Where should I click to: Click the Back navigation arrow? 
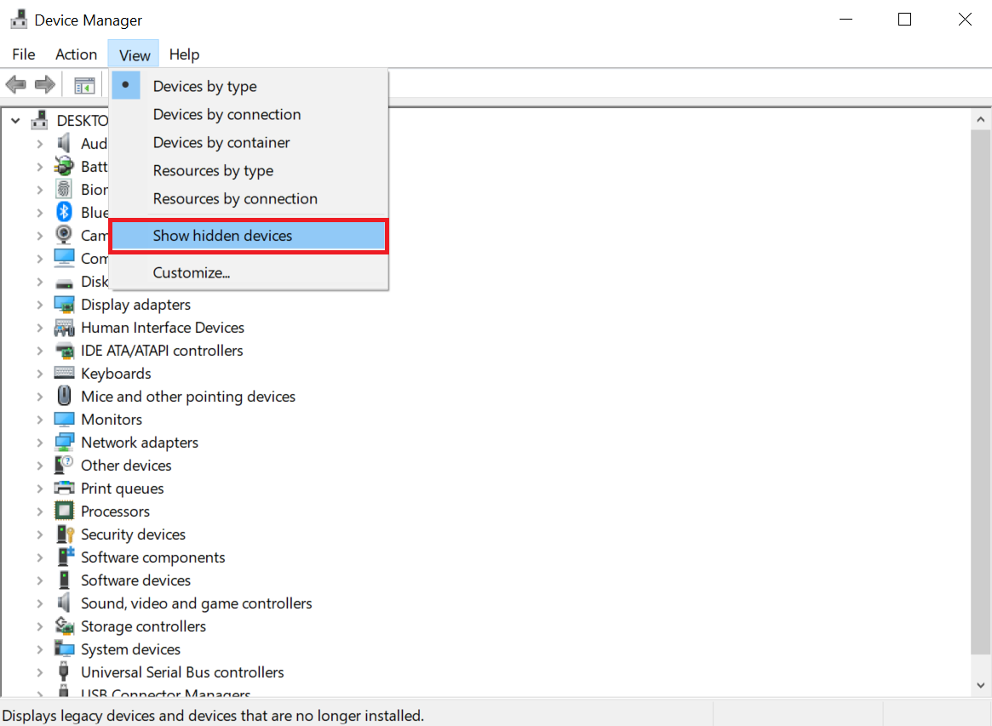point(15,83)
